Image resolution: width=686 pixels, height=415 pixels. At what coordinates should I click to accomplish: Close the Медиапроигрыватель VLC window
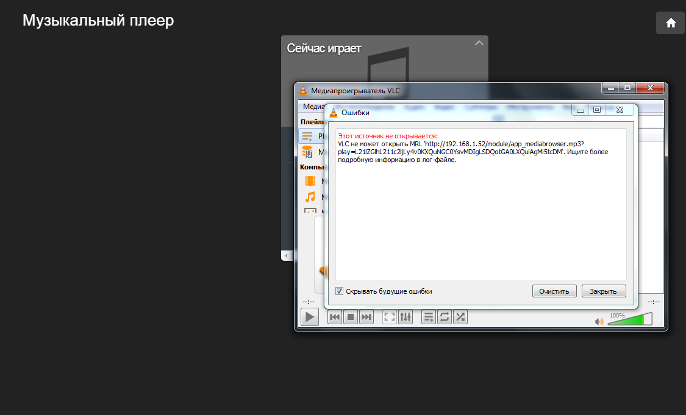[x=650, y=88]
